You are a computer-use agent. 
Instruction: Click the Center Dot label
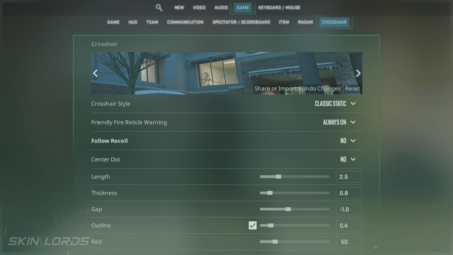point(106,159)
